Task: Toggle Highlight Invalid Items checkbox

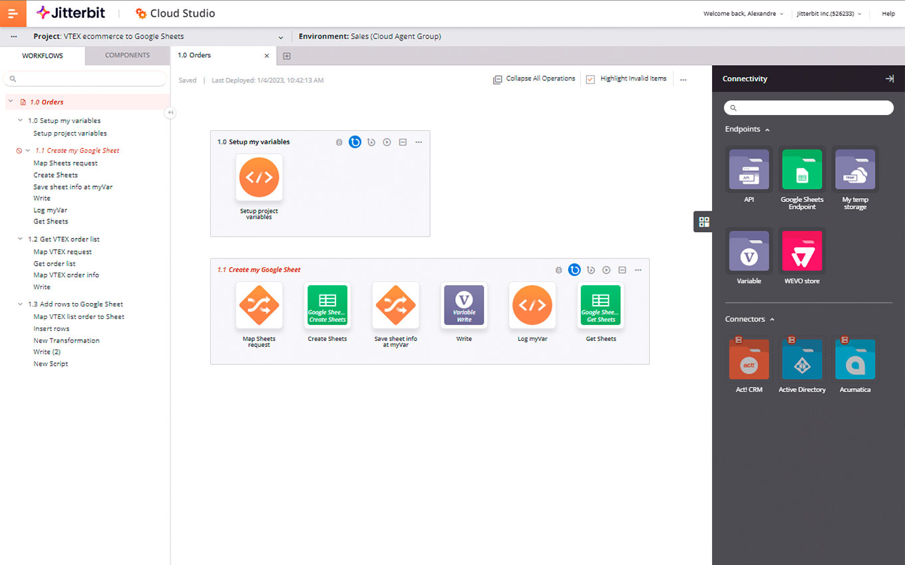Action: click(x=590, y=79)
